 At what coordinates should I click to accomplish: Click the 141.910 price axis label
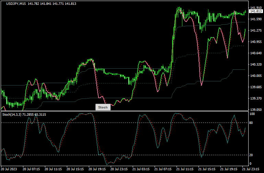pos(256,8)
